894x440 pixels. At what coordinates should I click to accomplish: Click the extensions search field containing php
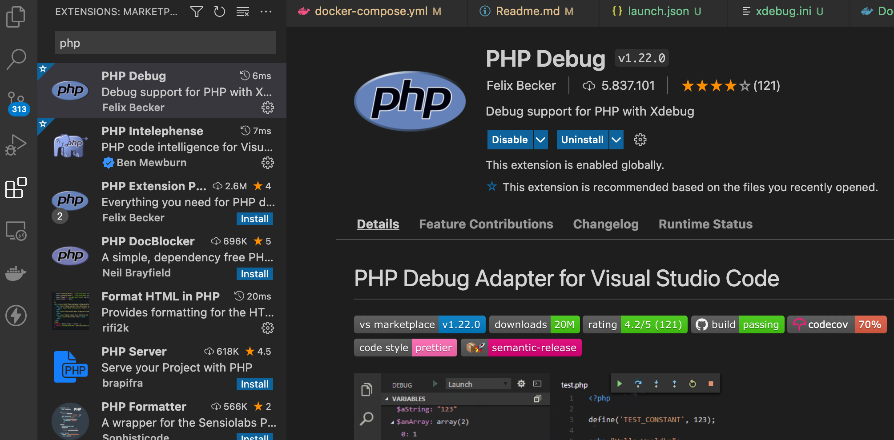click(x=165, y=43)
